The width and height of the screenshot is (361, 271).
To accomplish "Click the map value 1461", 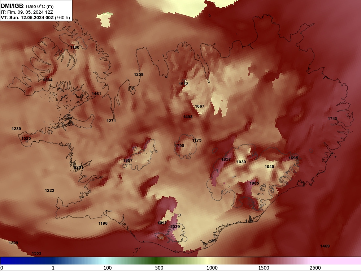I will [96, 94].
